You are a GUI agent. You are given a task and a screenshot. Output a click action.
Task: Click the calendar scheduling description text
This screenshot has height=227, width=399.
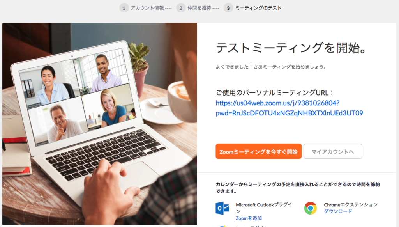point(298,188)
